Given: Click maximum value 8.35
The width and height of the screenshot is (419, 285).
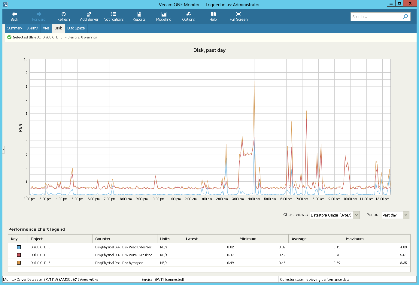Looking at the screenshot, I should pyautogui.click(x=403, y=263).
